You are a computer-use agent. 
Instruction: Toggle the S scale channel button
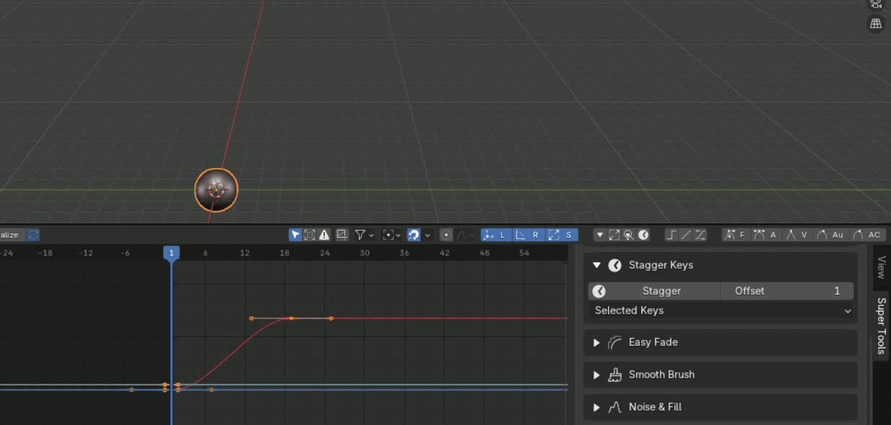[562, 235]
